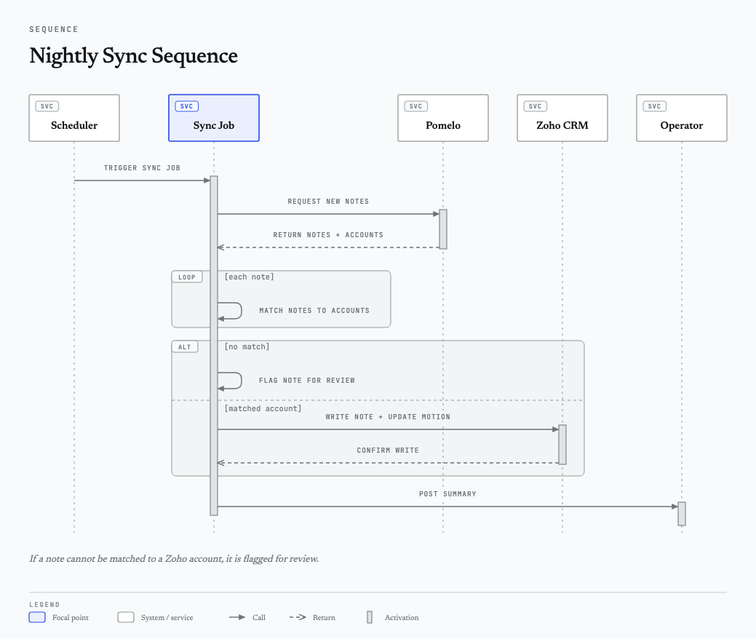
Task: Click the [no match] guard text
Action: coord(247,346)
